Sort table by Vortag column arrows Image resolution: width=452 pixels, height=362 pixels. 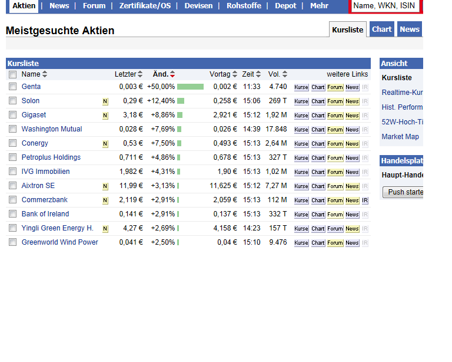coord(235,74)
